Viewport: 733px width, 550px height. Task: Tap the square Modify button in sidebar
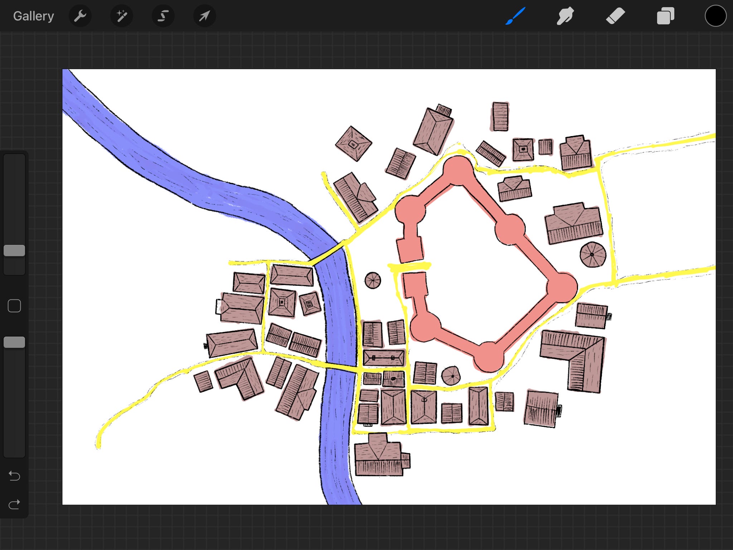(x=14, y=306)
